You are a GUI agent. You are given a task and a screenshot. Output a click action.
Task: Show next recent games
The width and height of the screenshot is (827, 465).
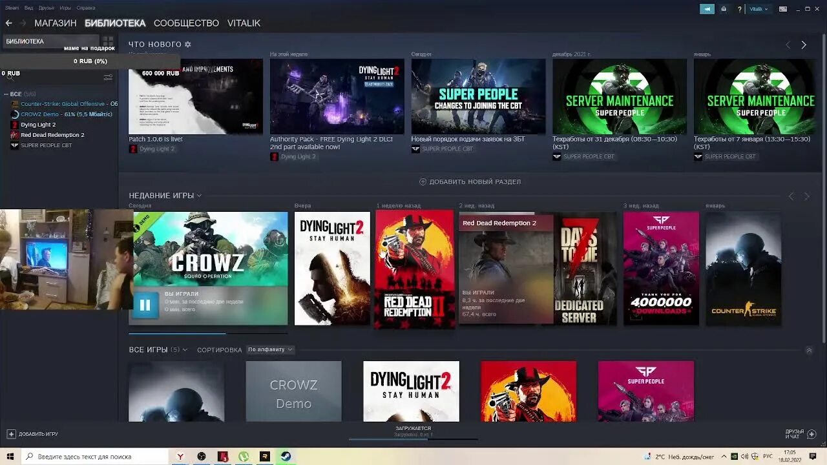click(x=806, y=196)
